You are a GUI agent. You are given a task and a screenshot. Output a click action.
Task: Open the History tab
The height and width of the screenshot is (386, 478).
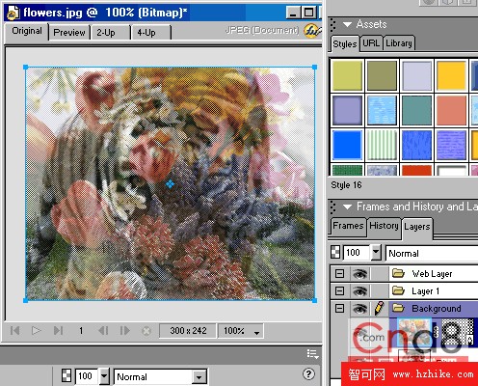[384, 226]
